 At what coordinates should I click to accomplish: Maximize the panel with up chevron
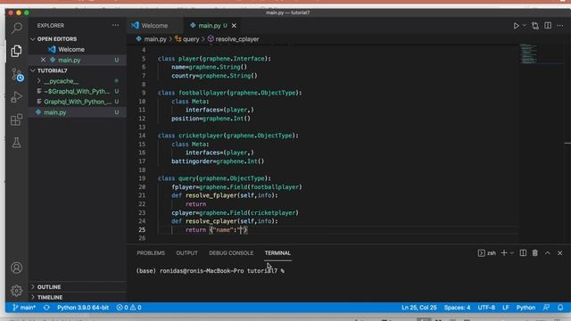(547, 253)
